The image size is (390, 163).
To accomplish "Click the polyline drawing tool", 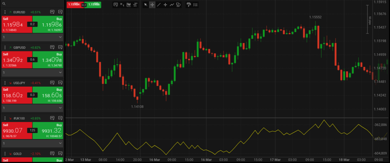I will click(x=172, y=5).
